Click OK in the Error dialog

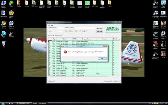102,59
